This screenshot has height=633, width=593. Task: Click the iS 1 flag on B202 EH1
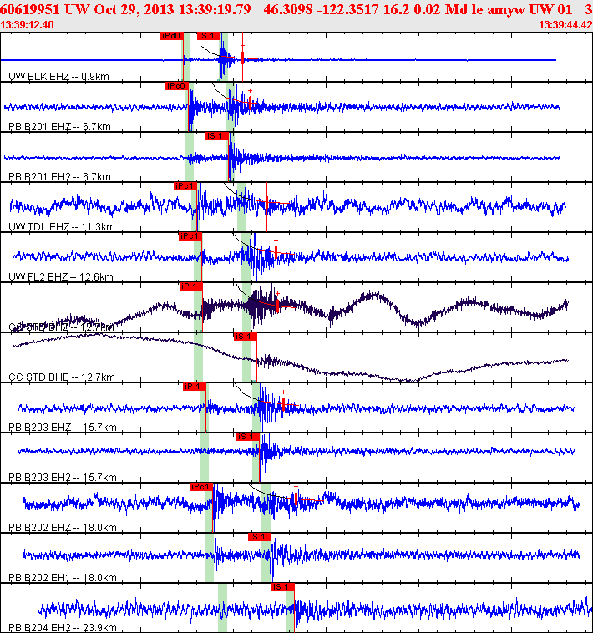260,536
